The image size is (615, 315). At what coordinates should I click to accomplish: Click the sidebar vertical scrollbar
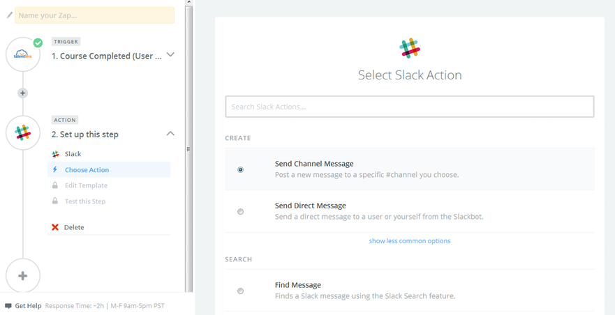[x=189, y=149]
